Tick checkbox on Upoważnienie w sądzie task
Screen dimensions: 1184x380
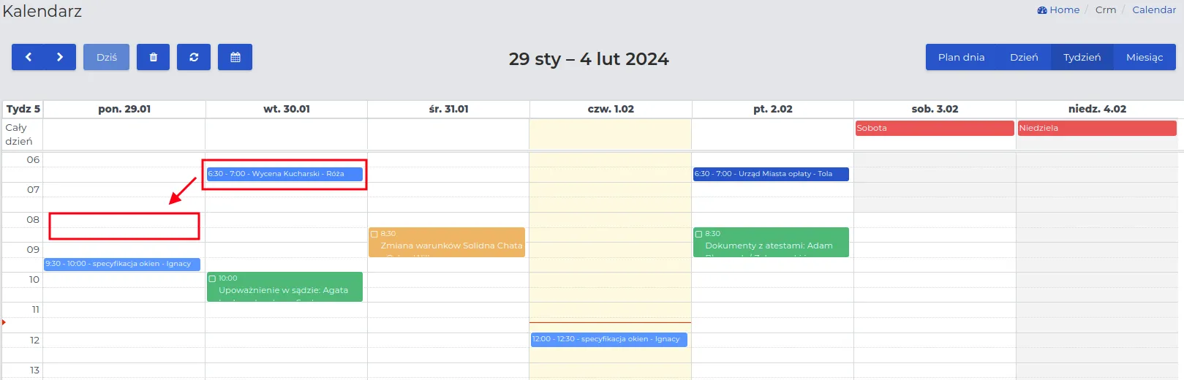[x=212, y=278]
